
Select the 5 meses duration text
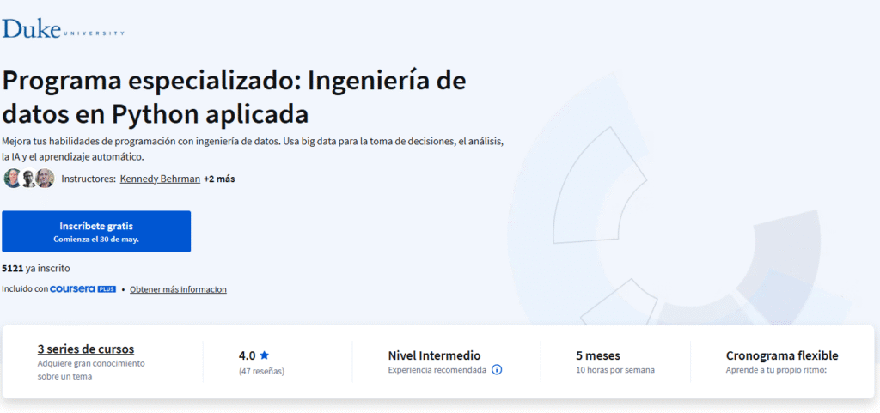[x=598, y=355]
